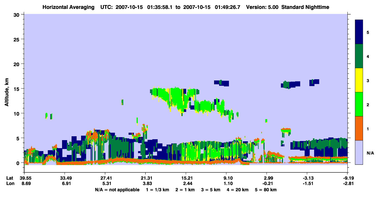Click the 'N/A = not applicable' legend text
The image size is (386, 198).
(x=117, y=190)
